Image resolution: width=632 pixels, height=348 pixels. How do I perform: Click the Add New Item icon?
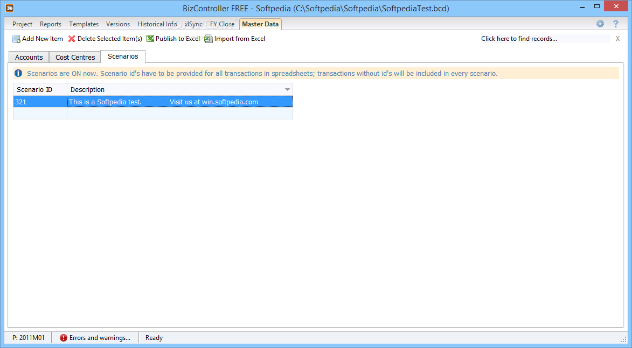pos(16,39)
